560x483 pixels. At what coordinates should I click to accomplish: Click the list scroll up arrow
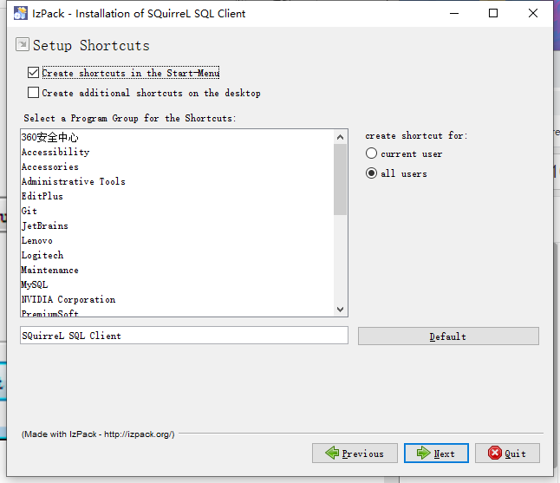click(x=341, y=137)
